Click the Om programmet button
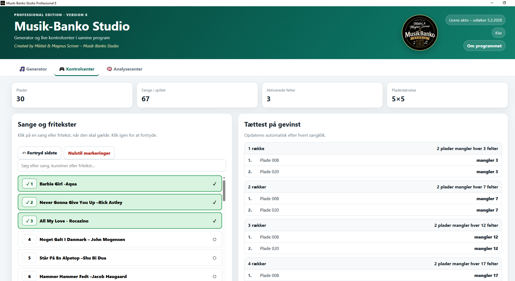Screen dimensions: 515x281 484,46
